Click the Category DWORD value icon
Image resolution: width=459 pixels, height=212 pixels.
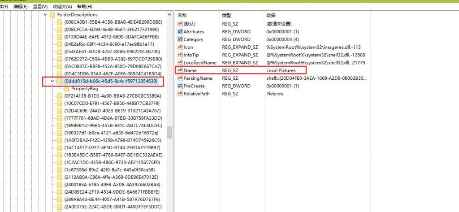pos(180,39)
